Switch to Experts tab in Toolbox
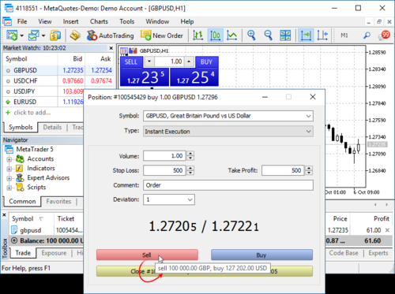Image resolution: width=395 pixels, height=294 pixels. pyautogui.click(x=378, y=253)
